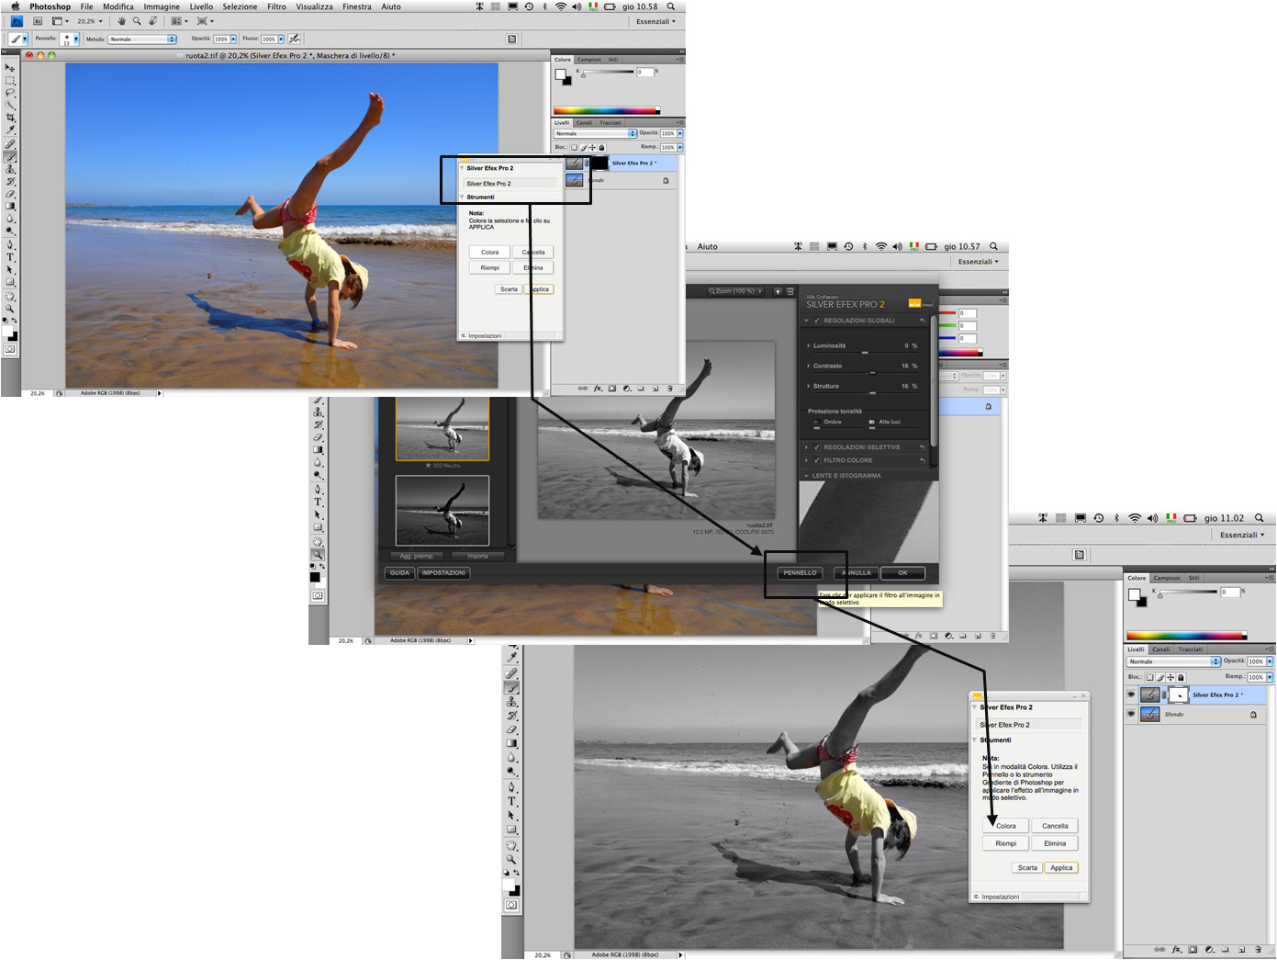Click the layer mask thumbnail in 11.02 Livelli panel

point(1178,695)
